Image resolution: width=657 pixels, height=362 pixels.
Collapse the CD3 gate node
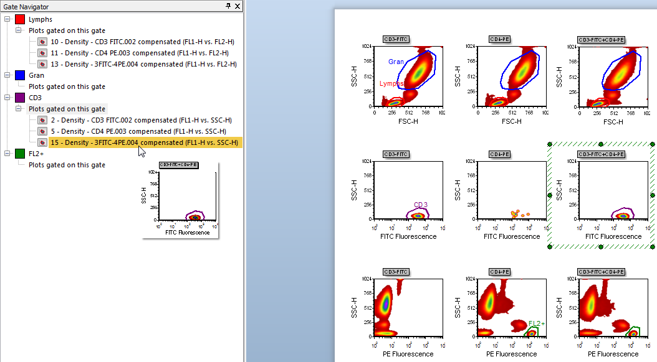[7, 98]
